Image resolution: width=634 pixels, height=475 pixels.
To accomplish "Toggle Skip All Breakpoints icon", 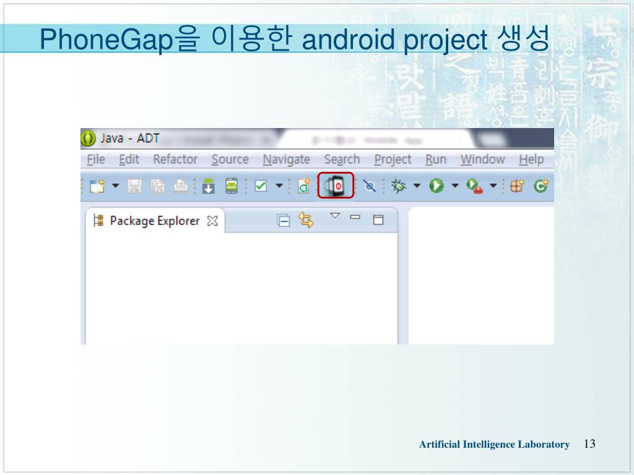I will pyautogui.click(x=369, y=186).
